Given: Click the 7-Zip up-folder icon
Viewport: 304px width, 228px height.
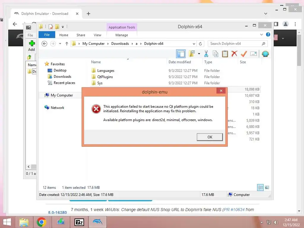Looking at the screenshot, I should coord(29,57).
